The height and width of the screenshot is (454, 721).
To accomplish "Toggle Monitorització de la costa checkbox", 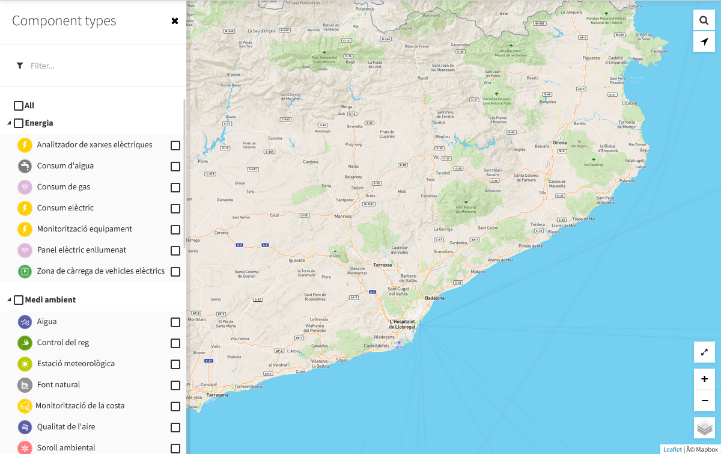I will pyautogui.click(x=175, y=406).
